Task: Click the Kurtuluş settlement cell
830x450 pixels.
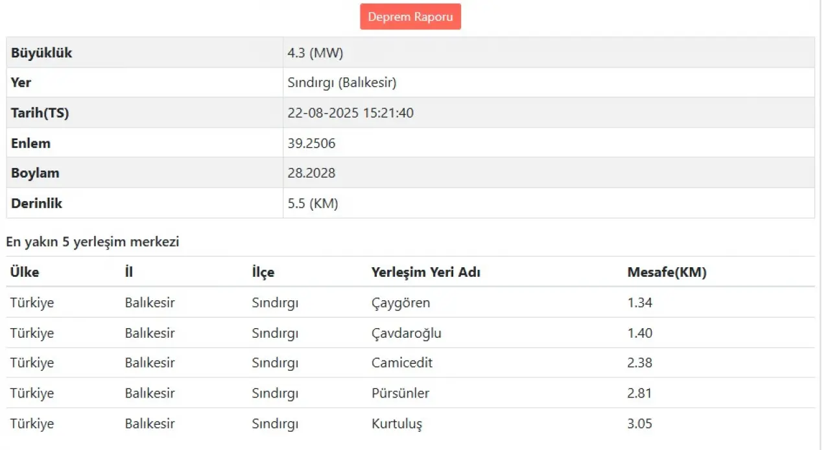Action: (396, 424)
